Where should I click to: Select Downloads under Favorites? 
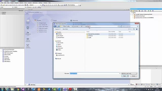coord(60,36)
